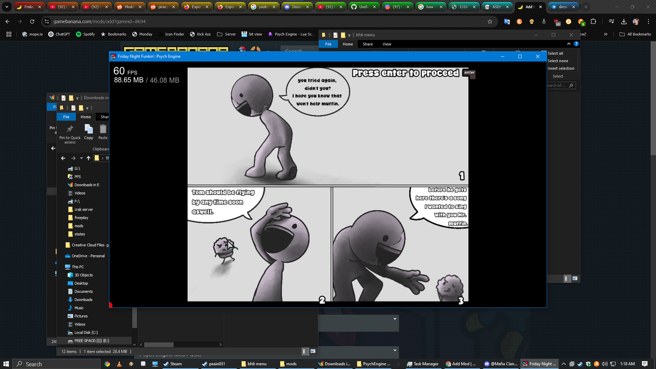Switch to large icons view in status bar

point(313,351)
